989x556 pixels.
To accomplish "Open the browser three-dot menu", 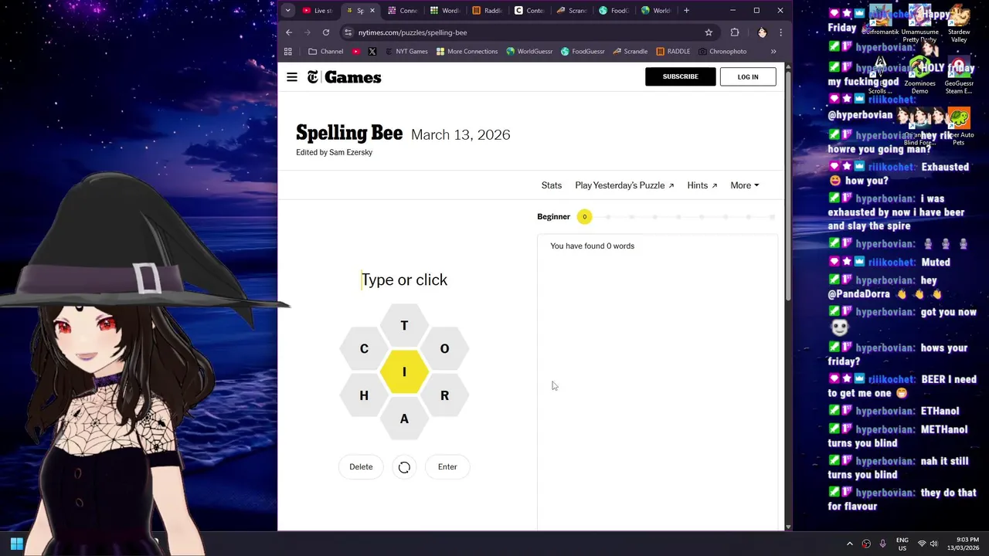I will tap(780, 32).
